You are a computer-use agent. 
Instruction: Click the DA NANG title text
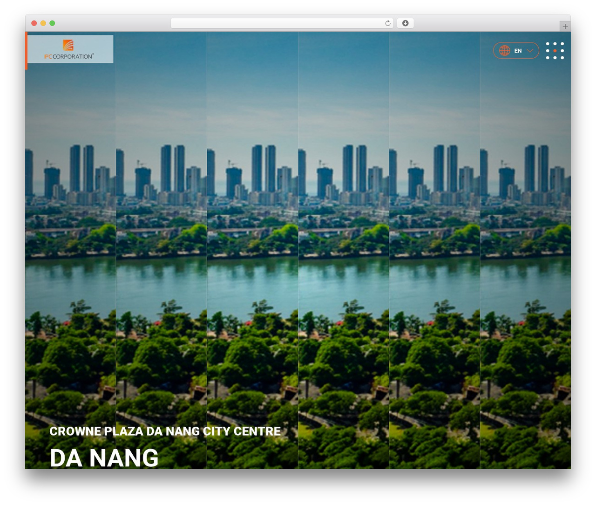click(104, 457)
